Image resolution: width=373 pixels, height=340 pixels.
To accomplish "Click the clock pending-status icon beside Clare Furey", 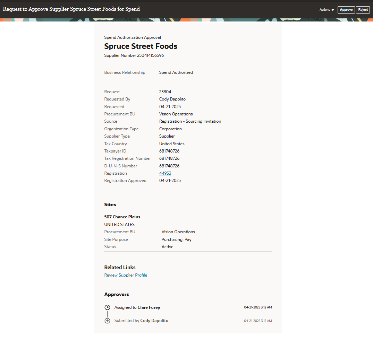I will tap(107, 307).
